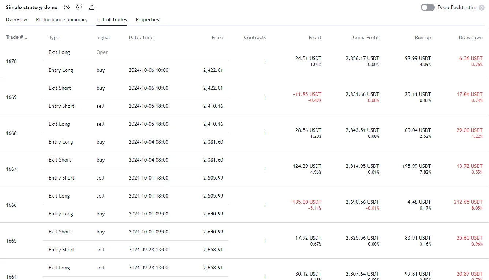Open Deep Backtesting help question icon

(x=482, y=8)
